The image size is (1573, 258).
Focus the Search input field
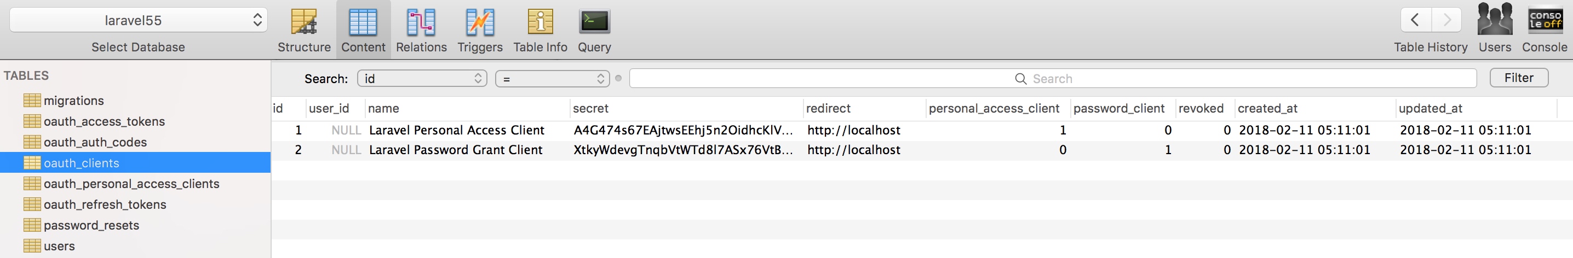pyautogui.click(x=1053, y=78)
